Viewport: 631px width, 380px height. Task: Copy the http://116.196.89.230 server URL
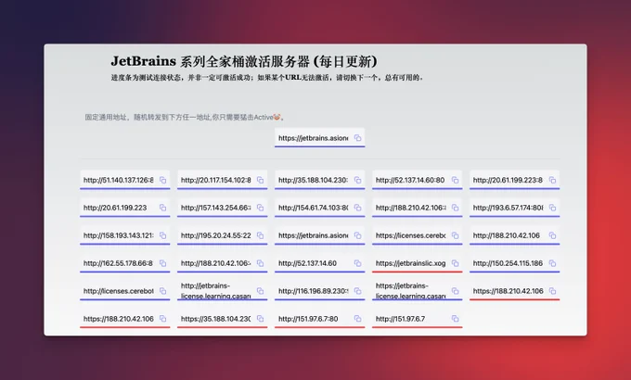point(358,291)
